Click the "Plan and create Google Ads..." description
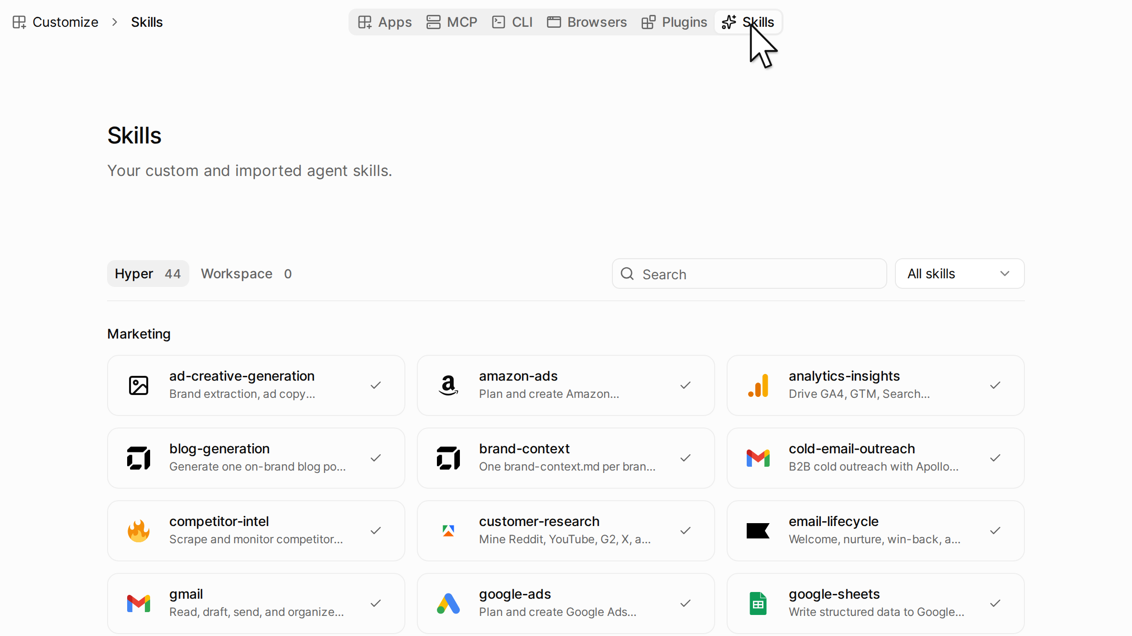Image resolution: width=1132 pixels, height=636 pixels. (557, 612)
